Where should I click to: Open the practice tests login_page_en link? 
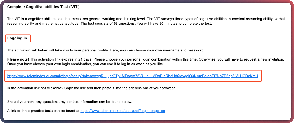coord(123,110)
